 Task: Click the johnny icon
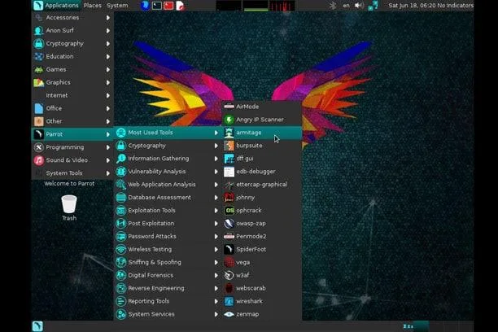click(x=229, y=197)
